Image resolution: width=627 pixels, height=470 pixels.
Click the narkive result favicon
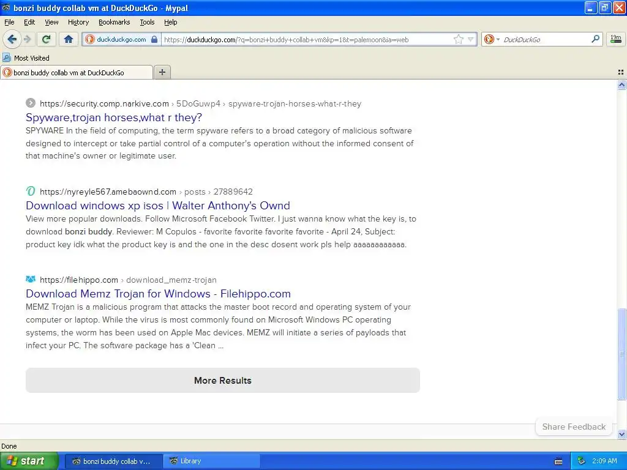(31, 103)
